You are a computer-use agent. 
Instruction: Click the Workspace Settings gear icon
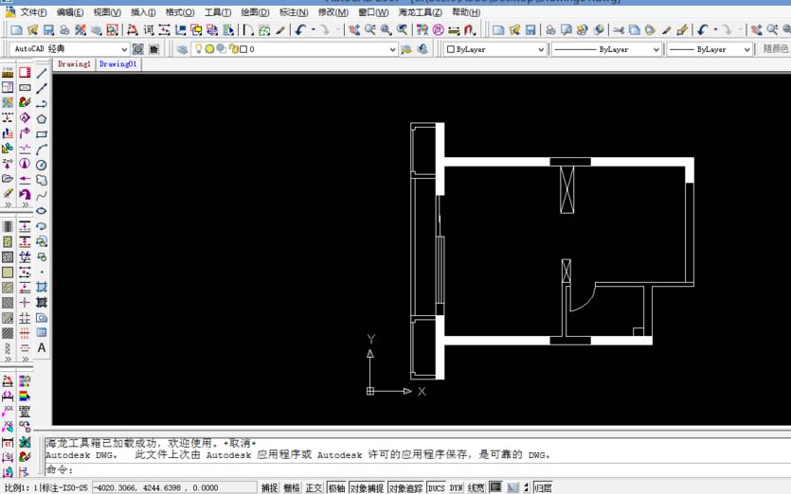(137, 49)
